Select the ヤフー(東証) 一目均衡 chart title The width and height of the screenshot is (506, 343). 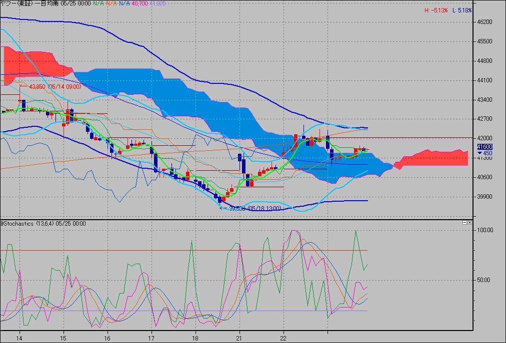click(x=31, y=3)
